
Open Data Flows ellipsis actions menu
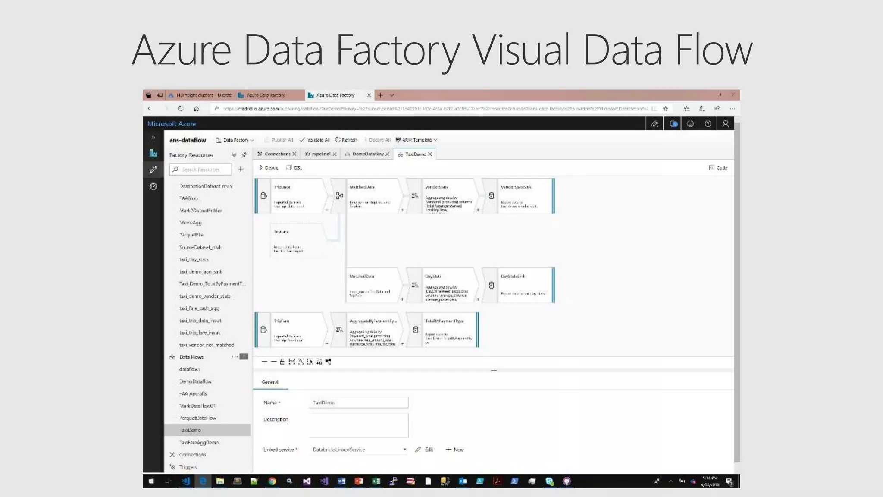tap(235, 357)
